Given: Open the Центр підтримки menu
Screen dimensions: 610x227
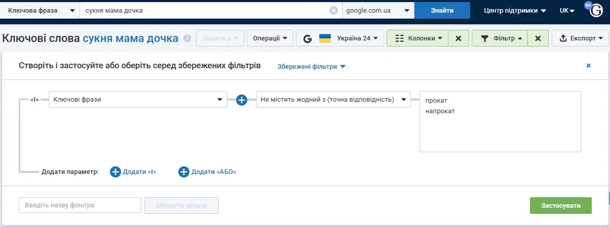Looking at the screenshot, I should tap(515, 10).
